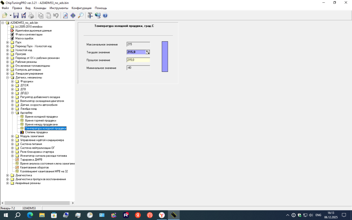Viewport: 352px width, 220px height.
Task: Open the Конфигурация menu
Action: tap(82, 8)
